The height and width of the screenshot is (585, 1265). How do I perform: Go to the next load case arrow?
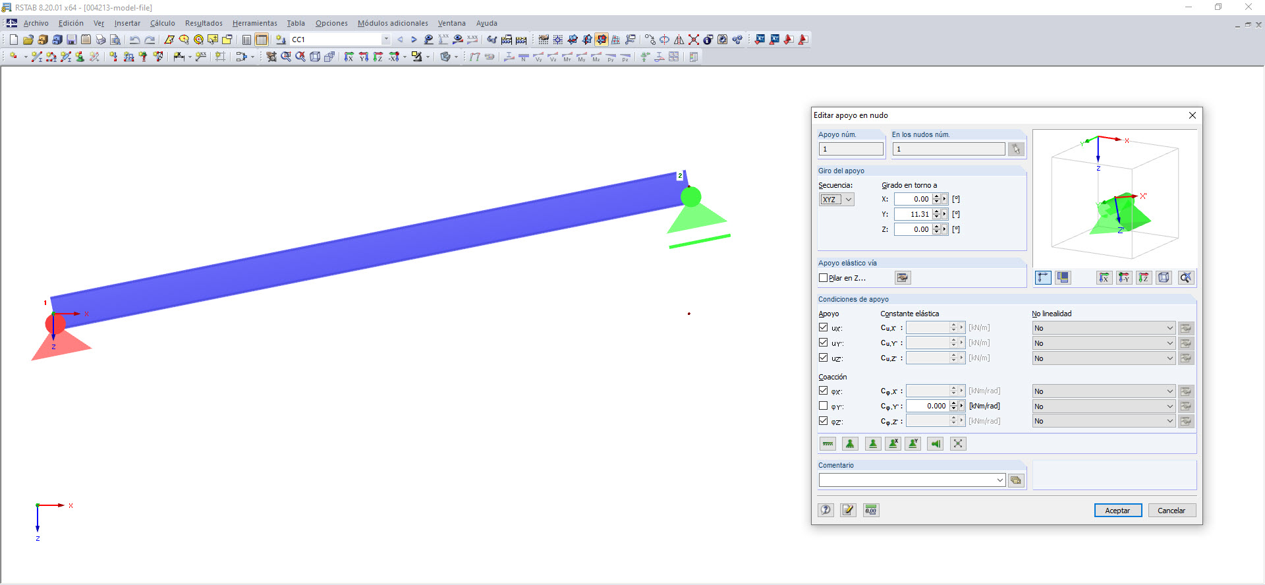click(x=414, y=40)
